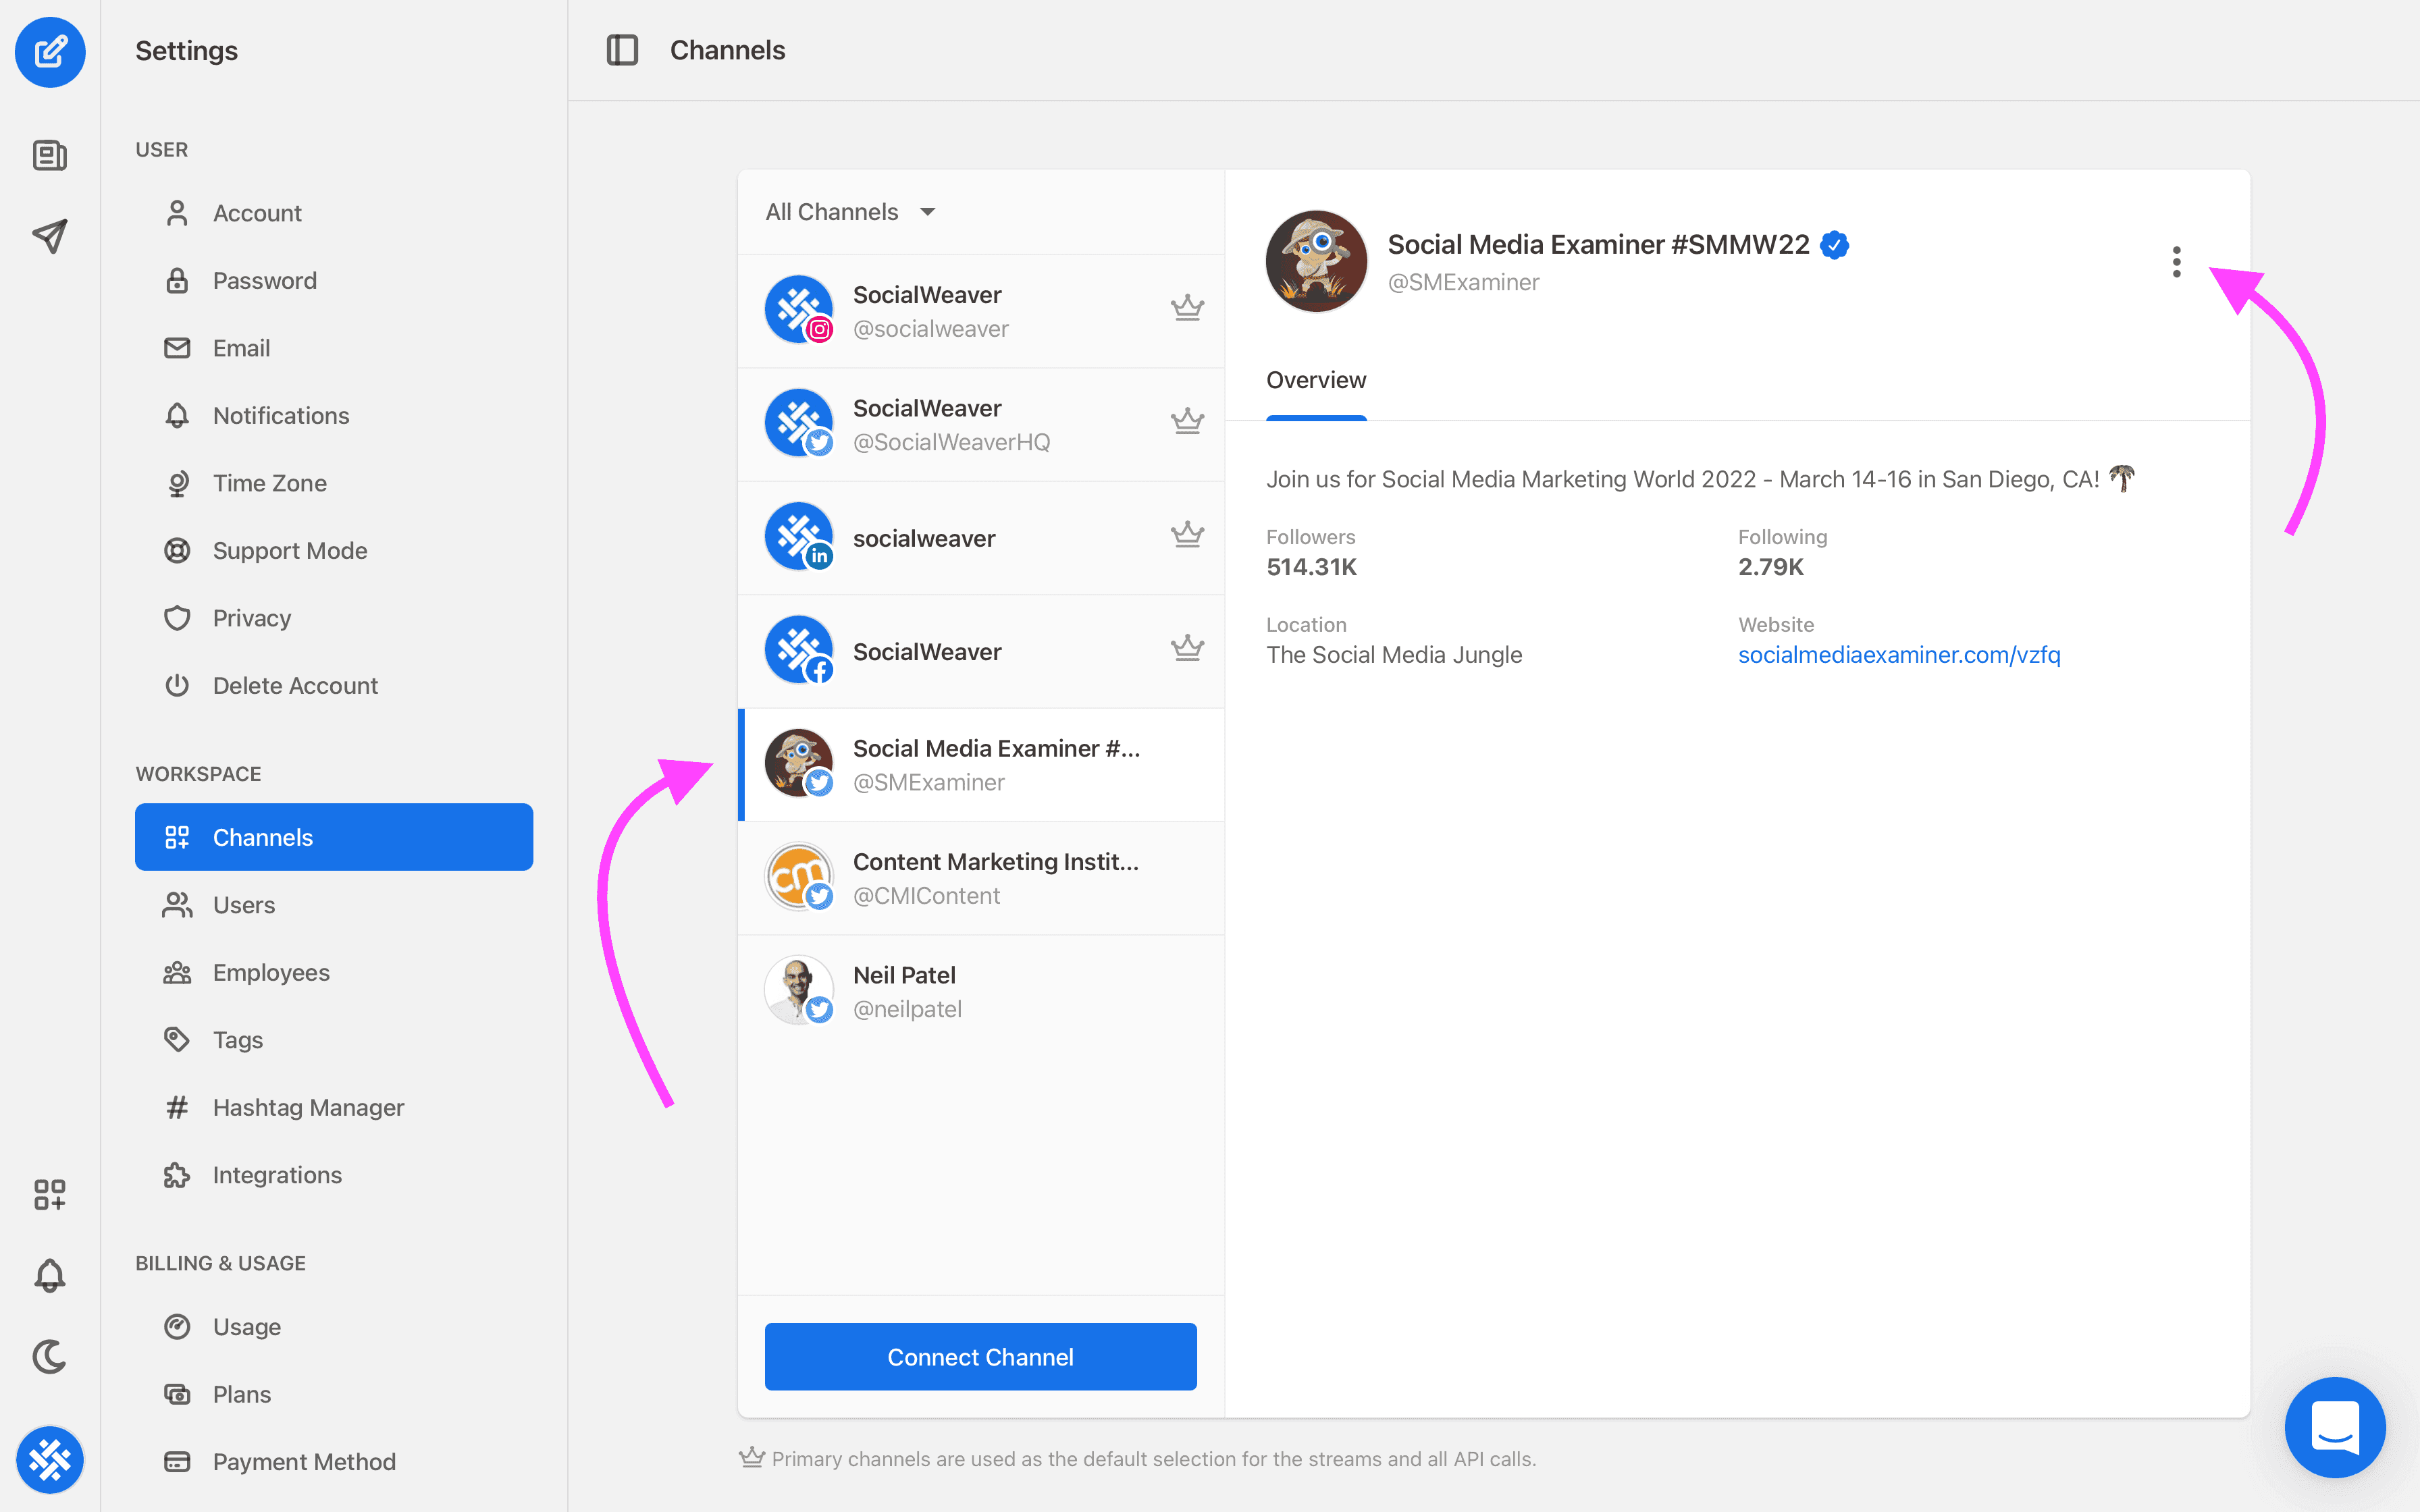2420x1512 pixels.
Task: Select Channels in Workspace section
Action: tap(334, 837)
